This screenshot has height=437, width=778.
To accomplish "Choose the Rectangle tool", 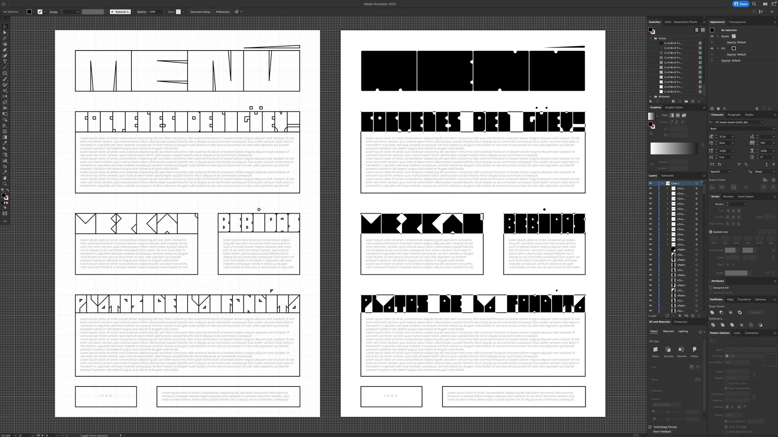I will point(5,73).
